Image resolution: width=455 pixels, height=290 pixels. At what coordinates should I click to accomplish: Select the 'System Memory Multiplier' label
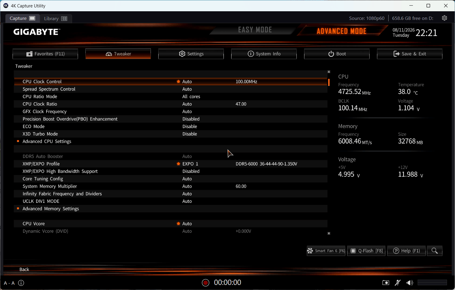pos(50,186)
